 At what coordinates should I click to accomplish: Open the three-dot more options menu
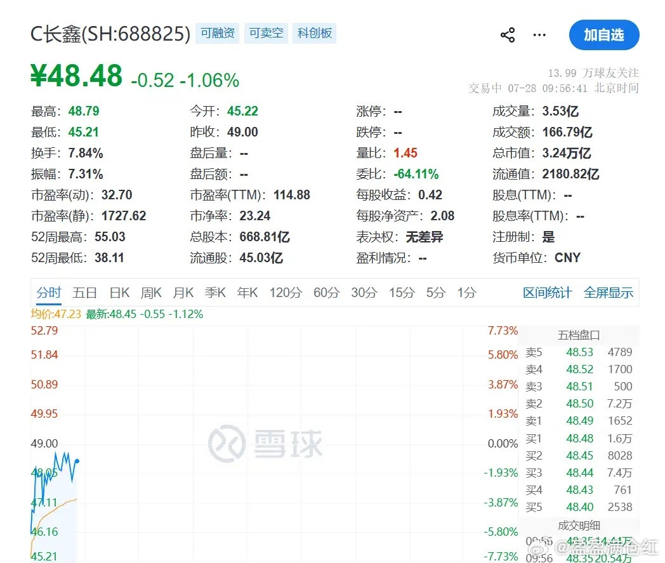pos(539,35)
